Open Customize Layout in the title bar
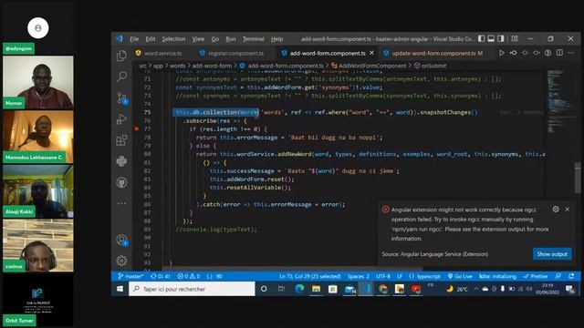The image size is (584, 328). pos(515,38)
